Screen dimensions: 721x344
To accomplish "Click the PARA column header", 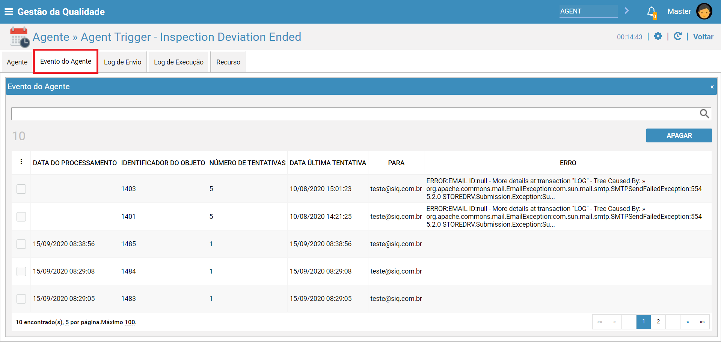I will 396,163.
